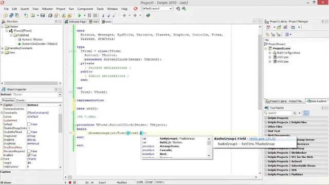The width and height of the screenshot is (329, 185).
Task: Click the green book icon at the toolbar end
Action: [148, 15]
